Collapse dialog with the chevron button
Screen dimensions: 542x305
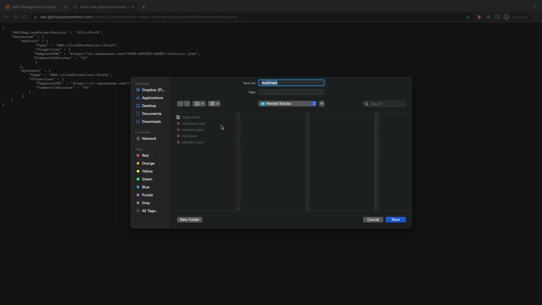coord(322,104)
